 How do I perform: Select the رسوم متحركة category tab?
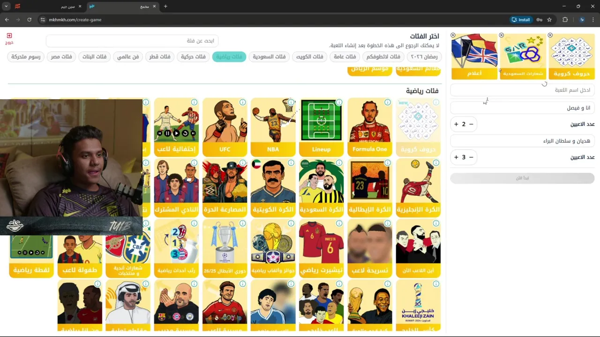(26, 57)
